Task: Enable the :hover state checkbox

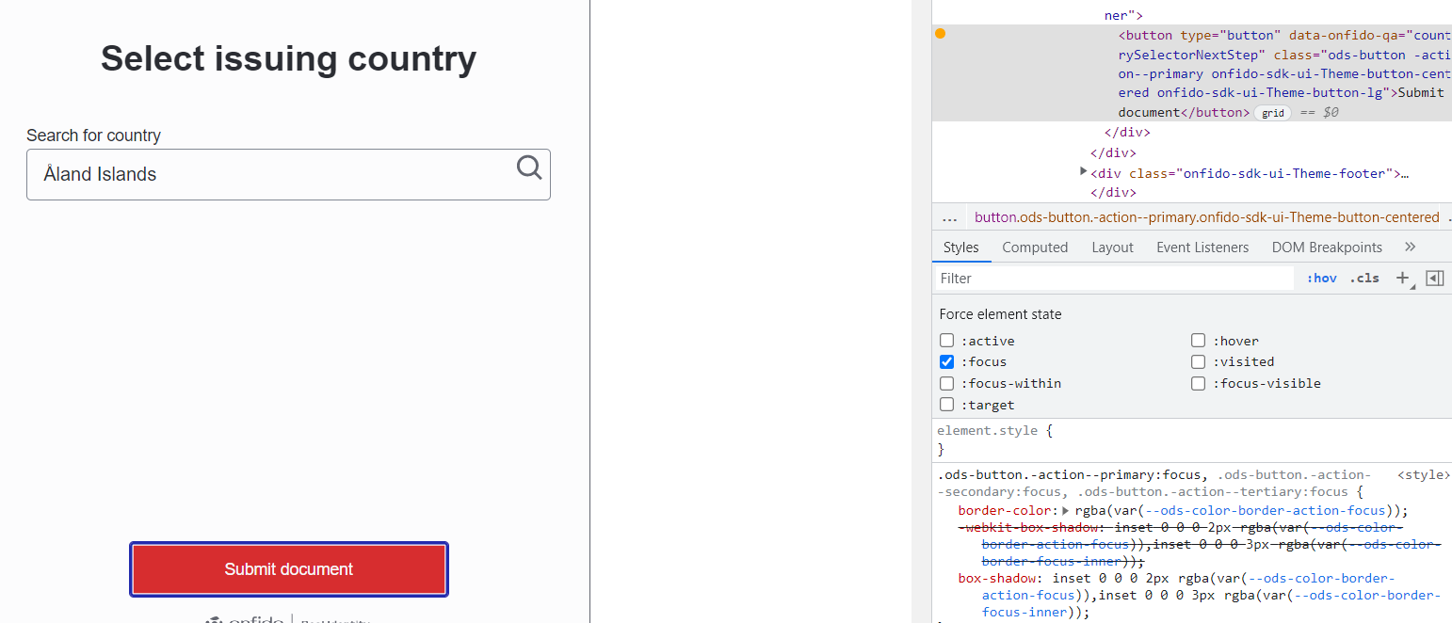Action: [x=1198, y=341]
